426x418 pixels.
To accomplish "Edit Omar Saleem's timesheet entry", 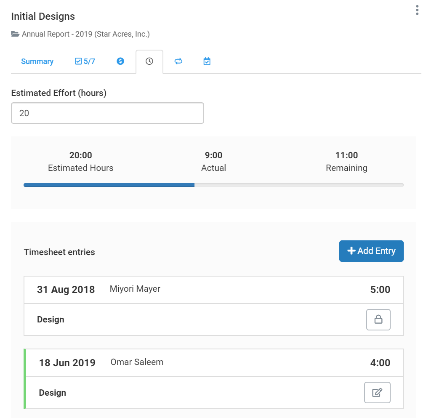I will (377, 392).
